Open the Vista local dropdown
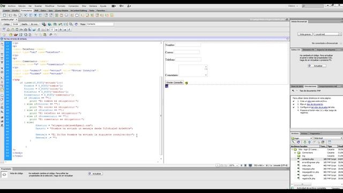This screenshot has height=193, width=343. pos(327,138)
